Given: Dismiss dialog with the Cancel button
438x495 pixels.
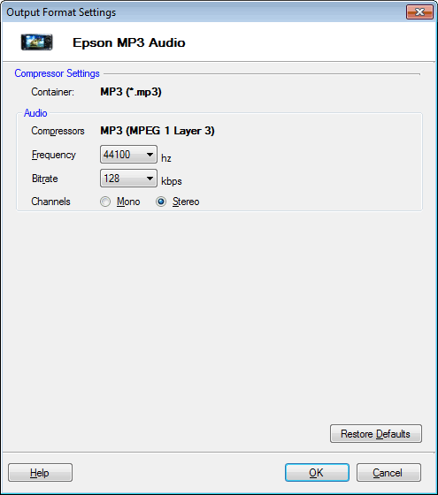Looking at the screenshot, I should [x=388, y=473].
